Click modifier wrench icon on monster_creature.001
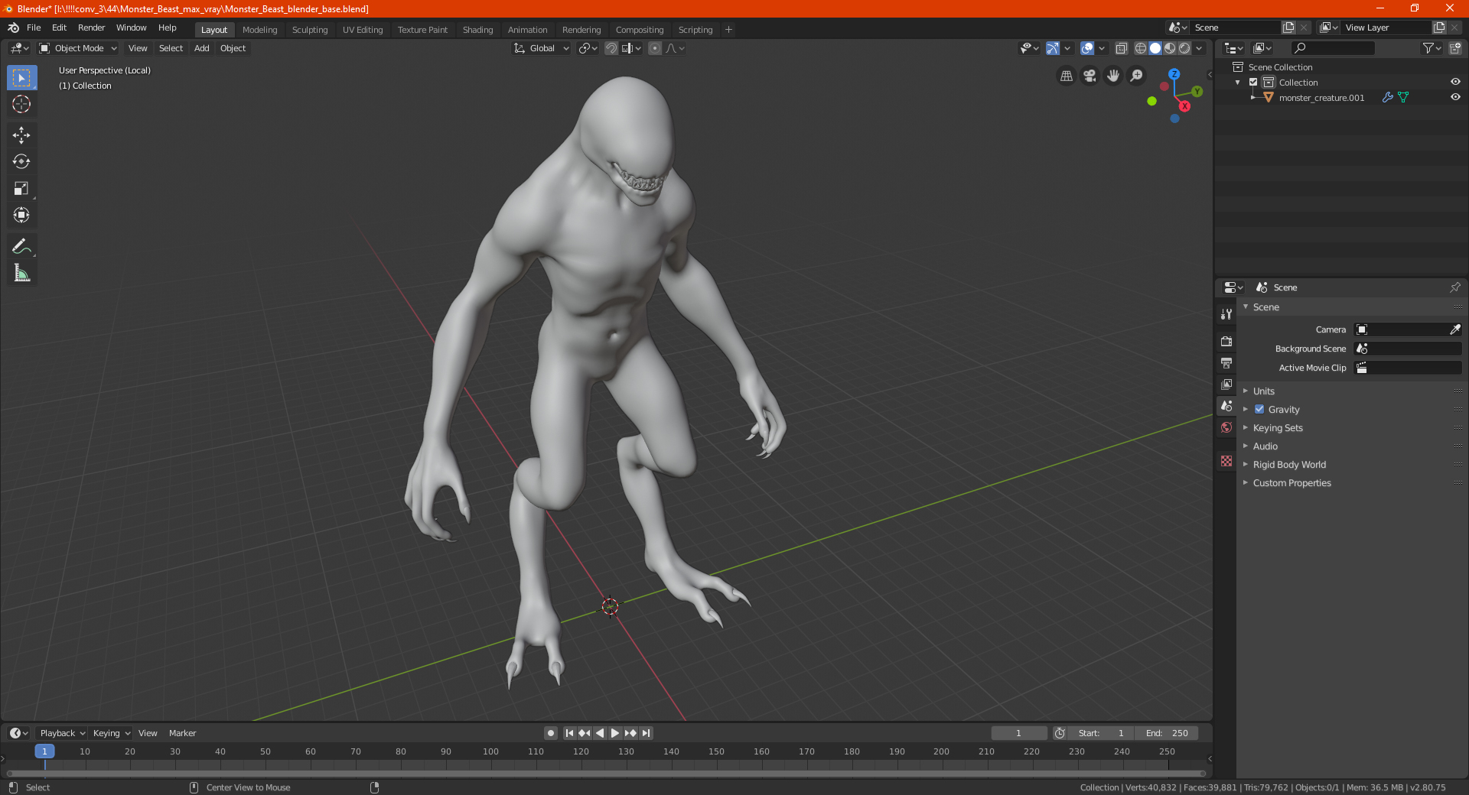The image size is (1469, 795). [x=1387, y=97]
